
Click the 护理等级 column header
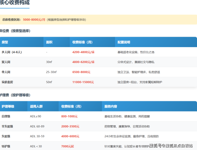click(8, 106)
